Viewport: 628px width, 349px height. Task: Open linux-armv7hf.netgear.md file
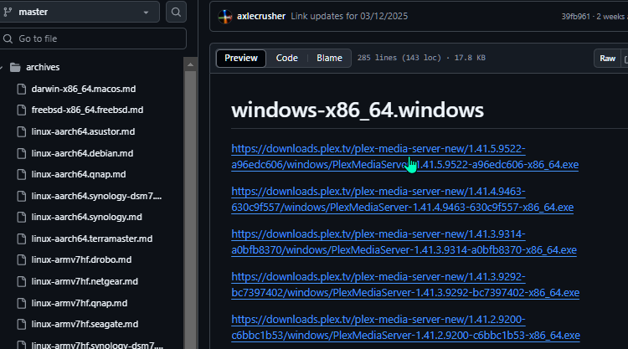(x=85, y=281)
